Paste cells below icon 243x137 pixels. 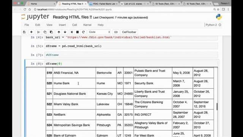(51, 32)
